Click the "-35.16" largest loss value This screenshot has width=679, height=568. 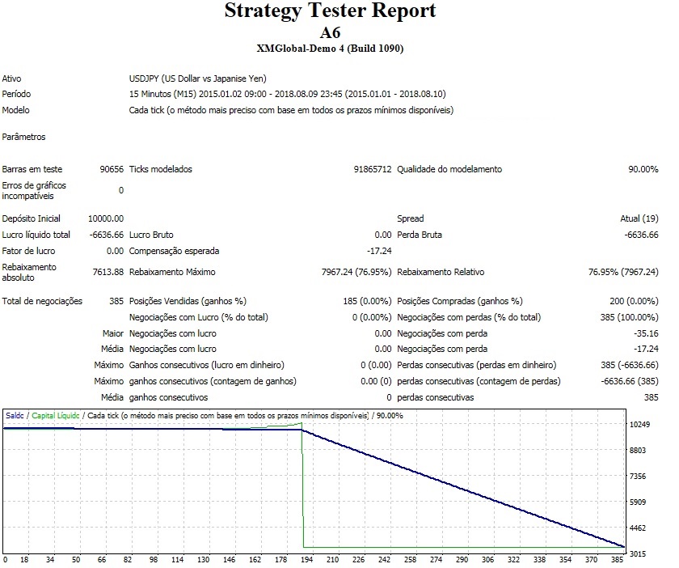click(x=646, y=333)
